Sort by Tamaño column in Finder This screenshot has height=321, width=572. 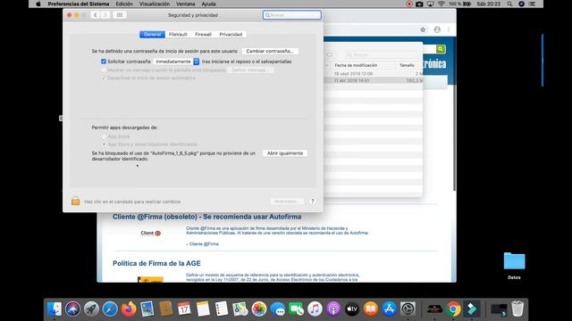(407, 65)
